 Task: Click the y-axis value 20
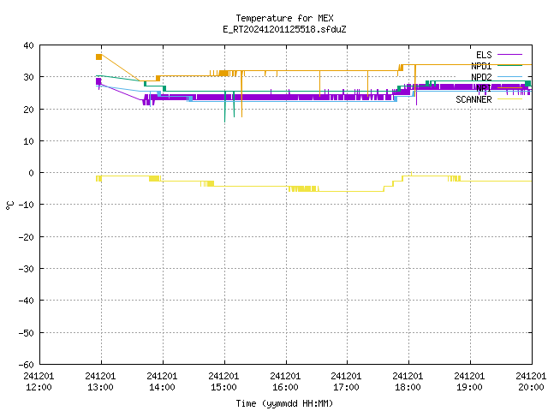click(28, 110)
